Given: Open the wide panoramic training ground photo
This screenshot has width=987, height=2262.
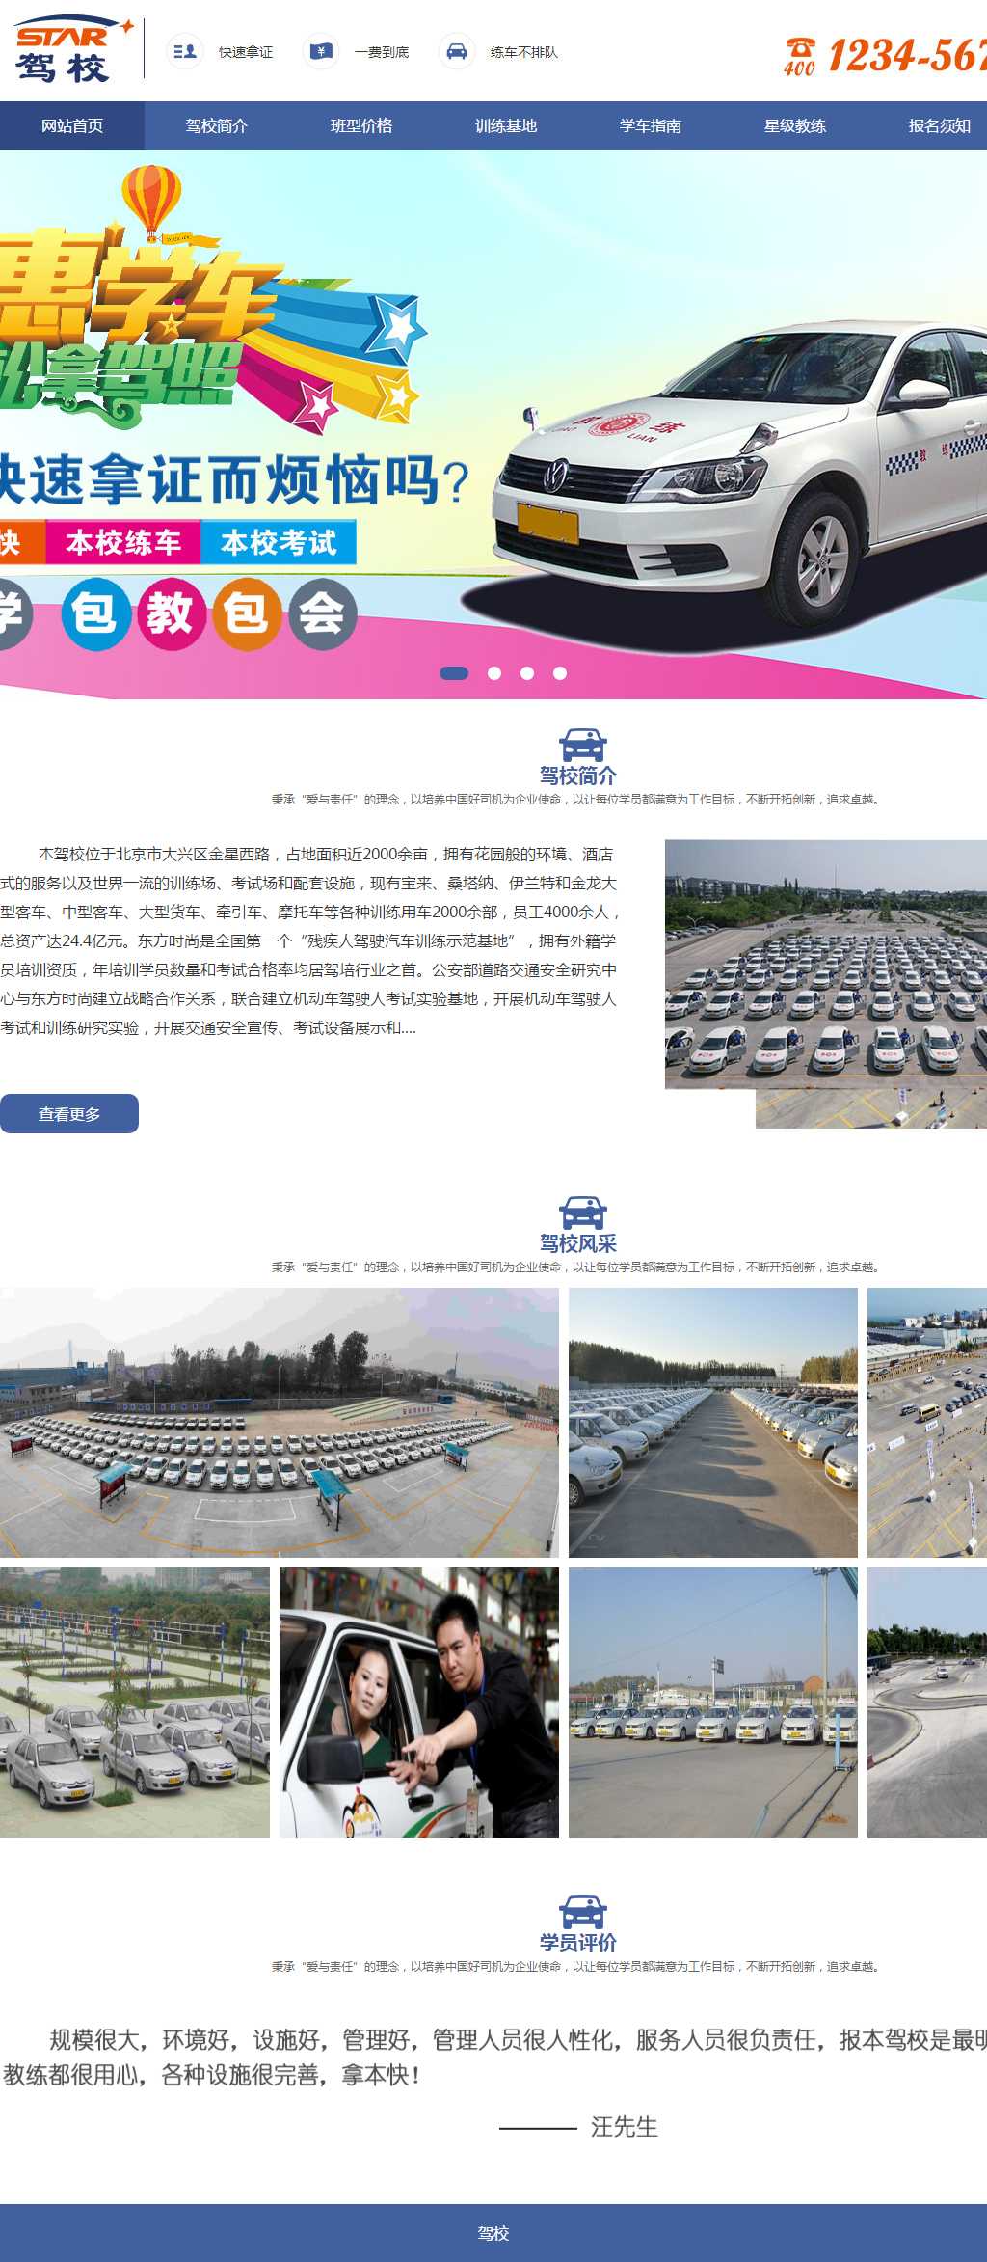Looking at the screenshot, I should tap(280, 1423).
